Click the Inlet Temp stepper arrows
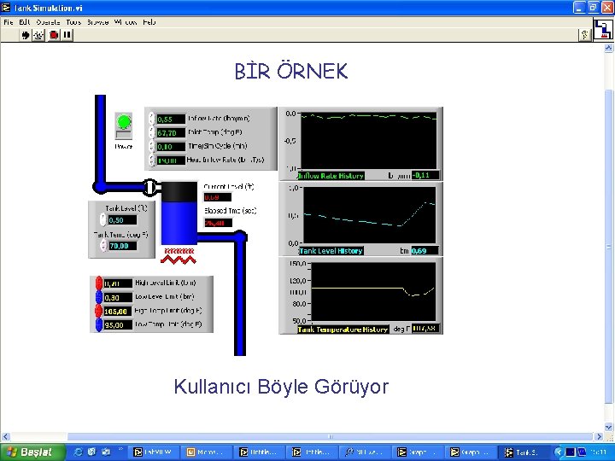This screenshot has width=615, height=461. 152,132
